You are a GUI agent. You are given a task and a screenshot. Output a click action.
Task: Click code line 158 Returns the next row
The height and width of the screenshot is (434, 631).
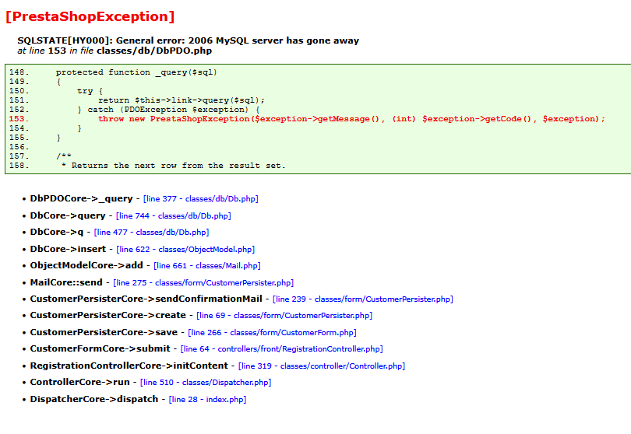pos(147,166)
